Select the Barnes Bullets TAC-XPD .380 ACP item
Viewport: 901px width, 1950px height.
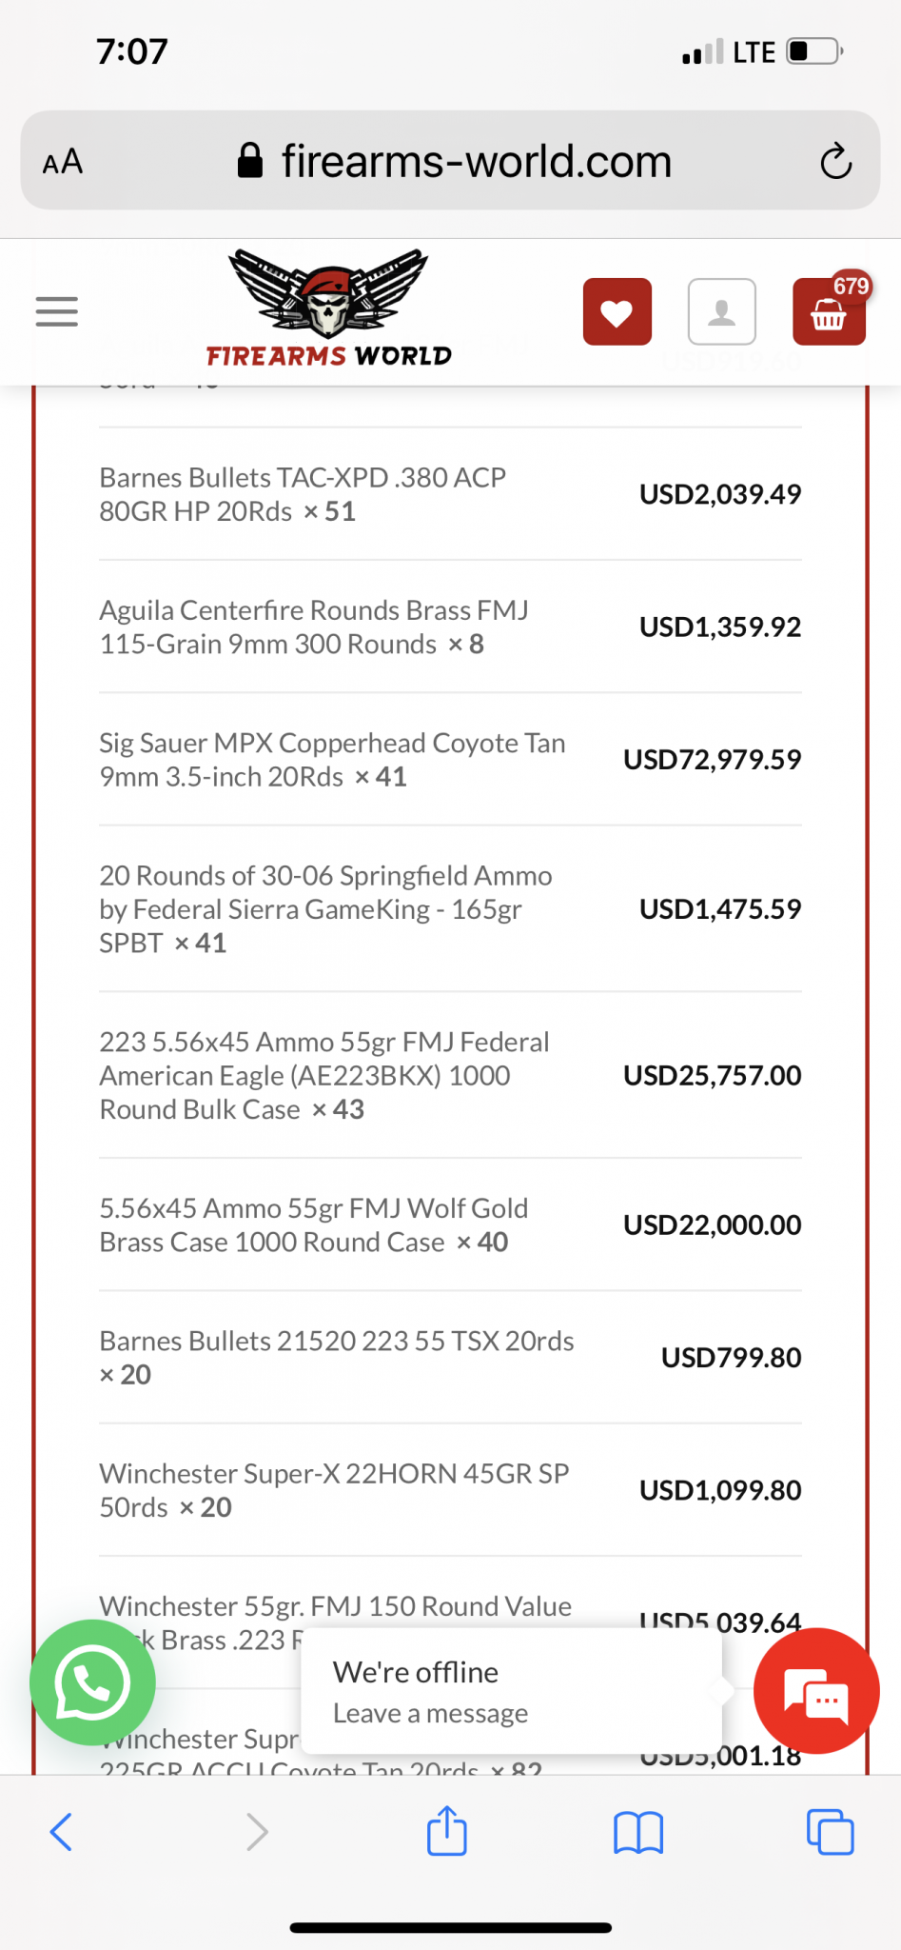coord(303,494)
